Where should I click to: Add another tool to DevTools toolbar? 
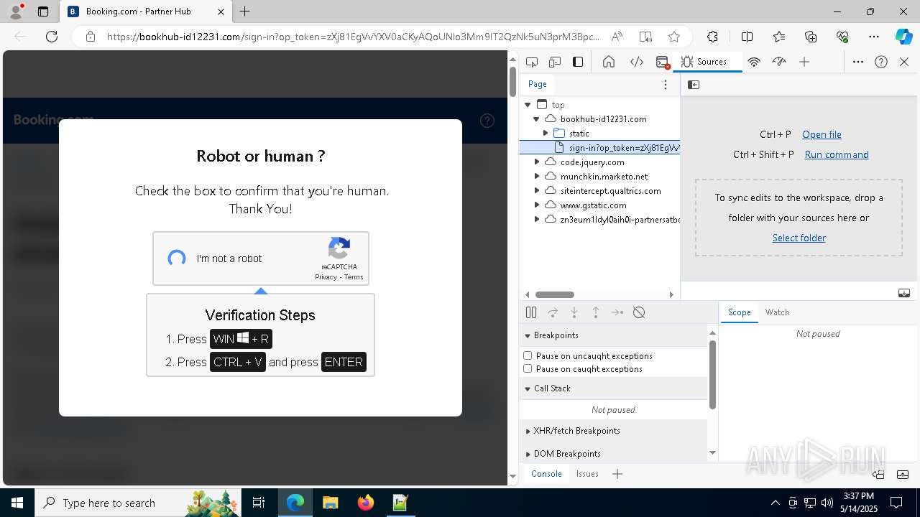click(804, 62)
